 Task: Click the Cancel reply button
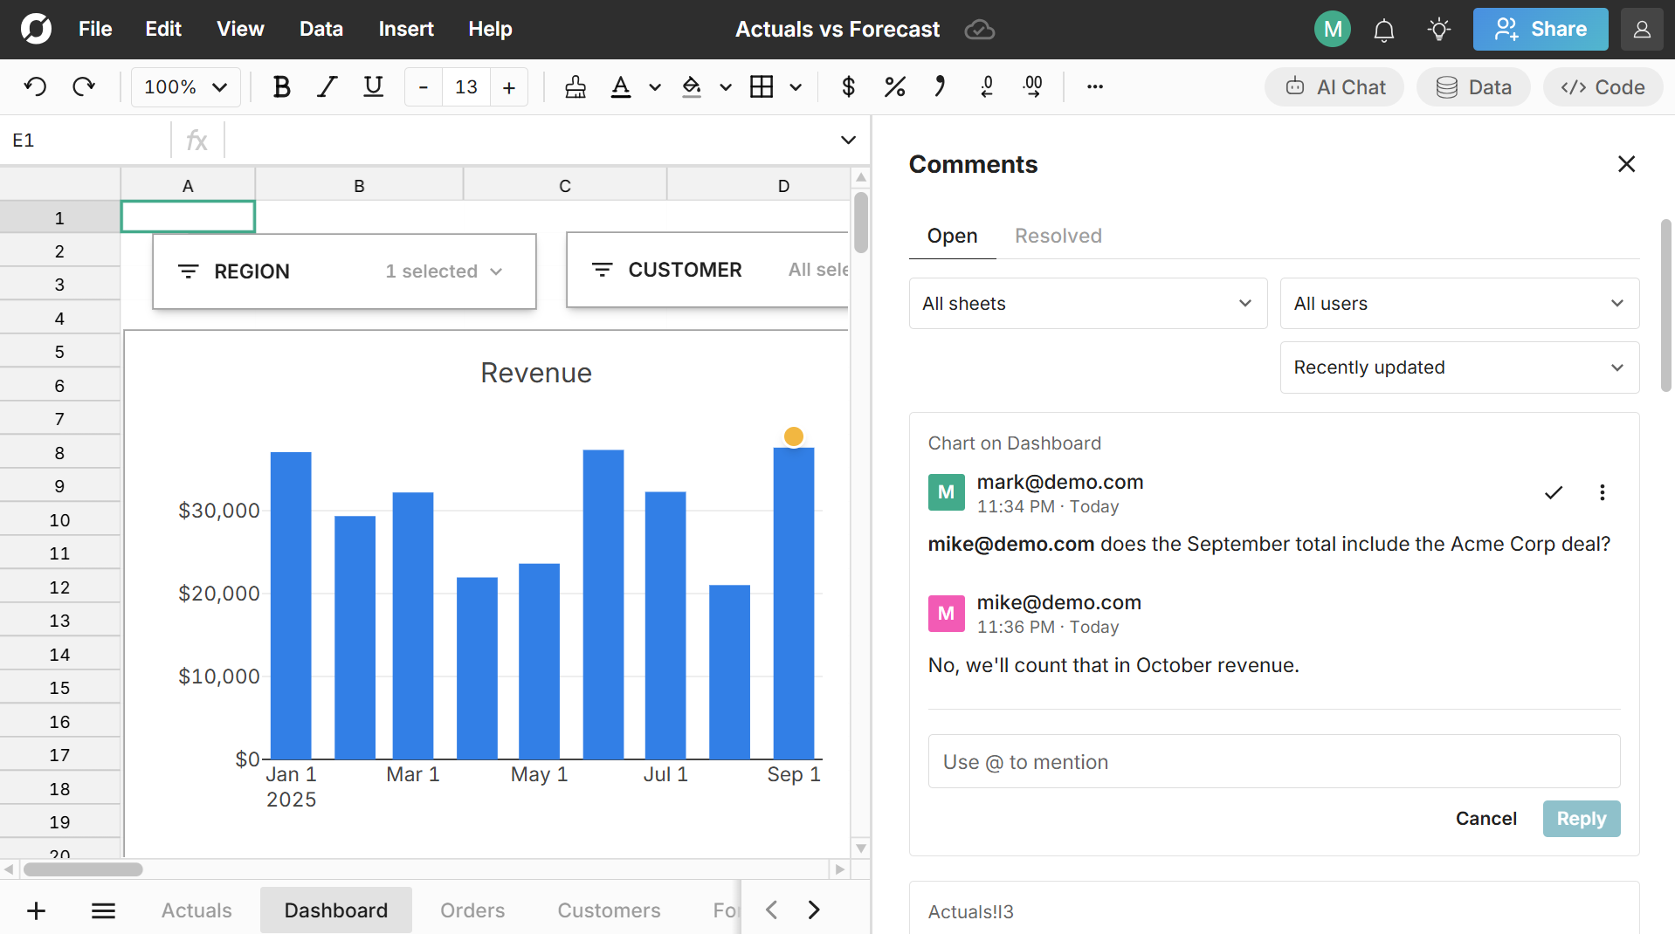tap(1485, 819)
